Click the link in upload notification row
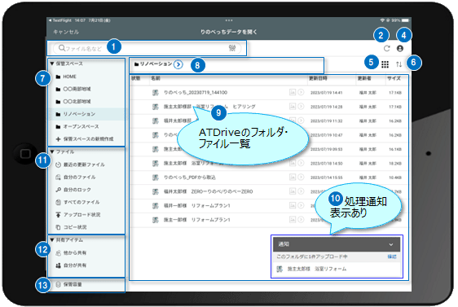The width and height of the screenshot is (458, 307). (x=392, y=257)
